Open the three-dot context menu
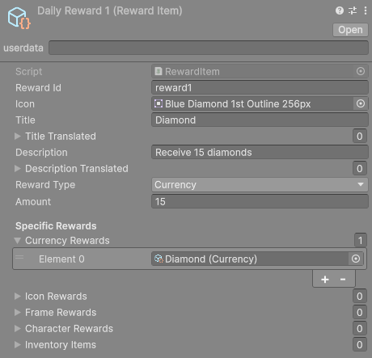 tap(366, 11)
